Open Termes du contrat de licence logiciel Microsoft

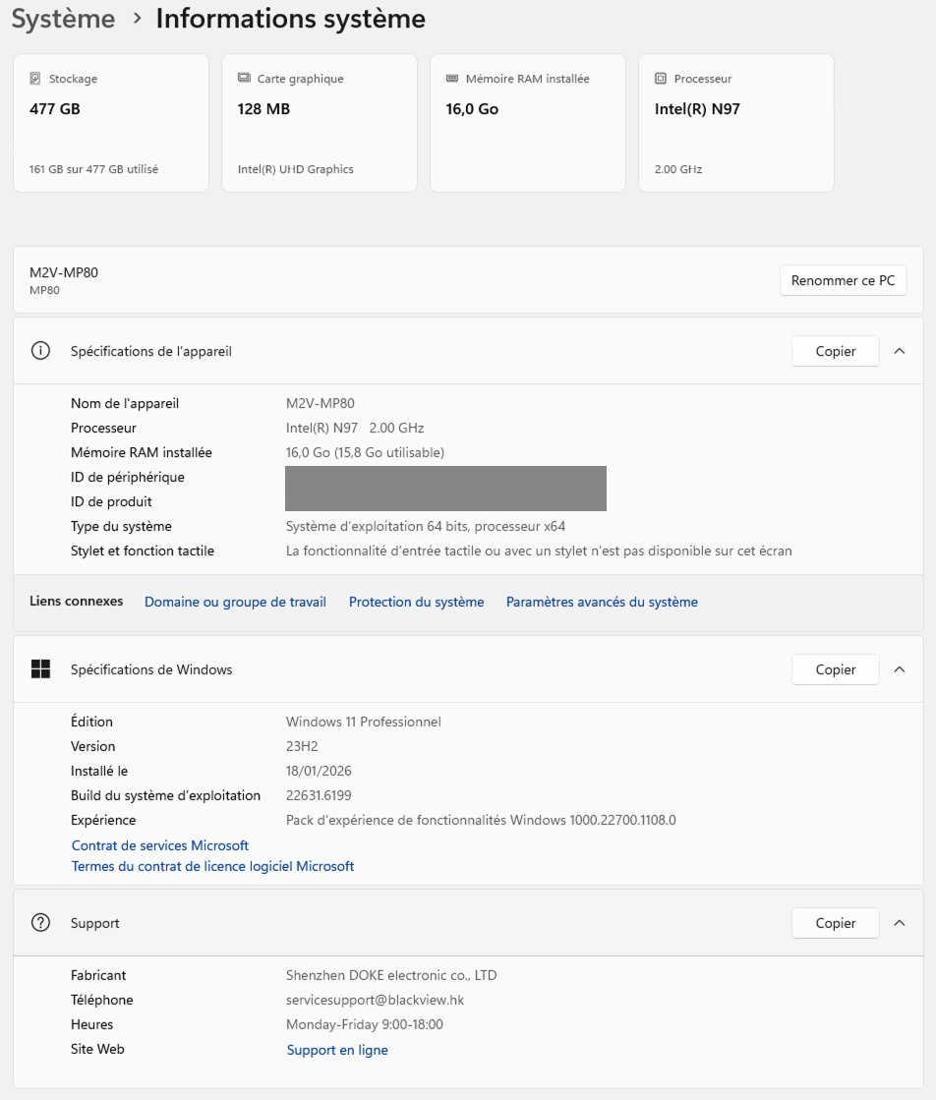(x=212, y=866)
